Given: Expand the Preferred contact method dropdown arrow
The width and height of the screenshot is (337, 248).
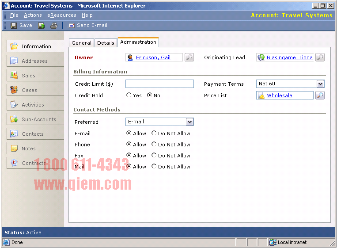Looking at the screenshot, I should [x=189, y=122].
